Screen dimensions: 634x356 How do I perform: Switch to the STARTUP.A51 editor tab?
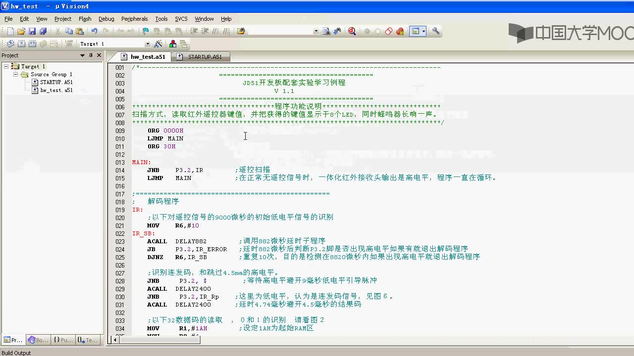200,57
